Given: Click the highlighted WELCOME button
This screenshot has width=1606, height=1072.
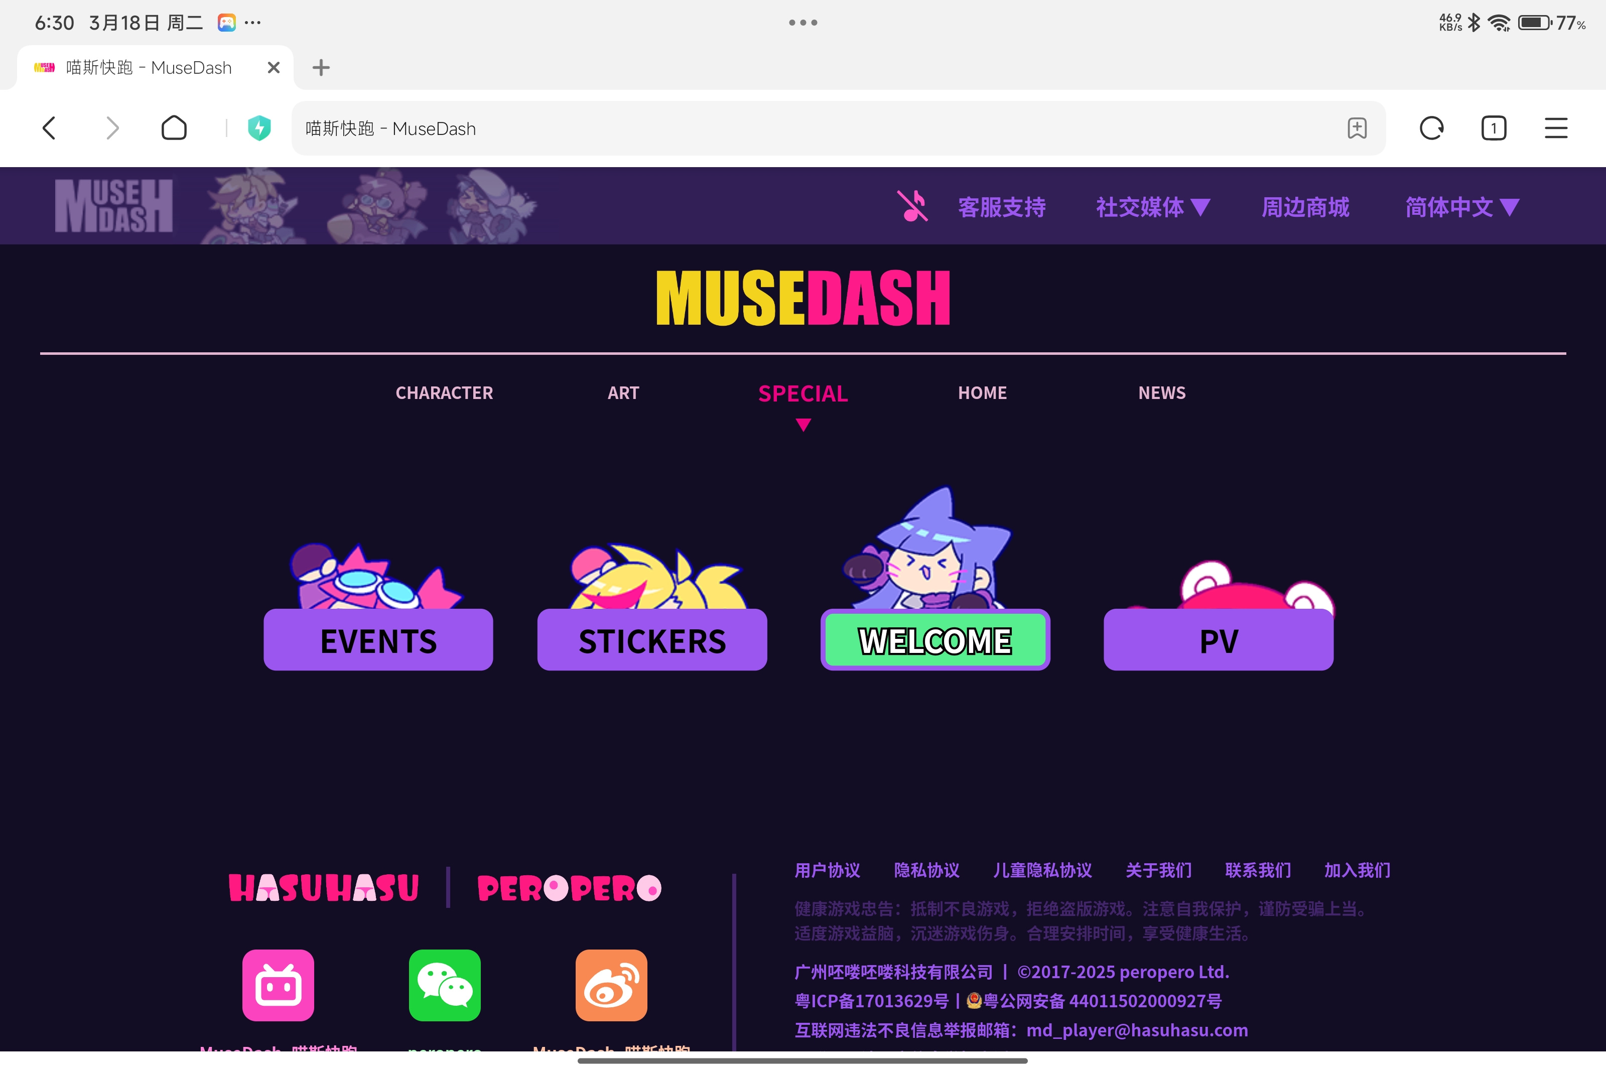Looking at the screenshot, I should (x=934, y=640).
